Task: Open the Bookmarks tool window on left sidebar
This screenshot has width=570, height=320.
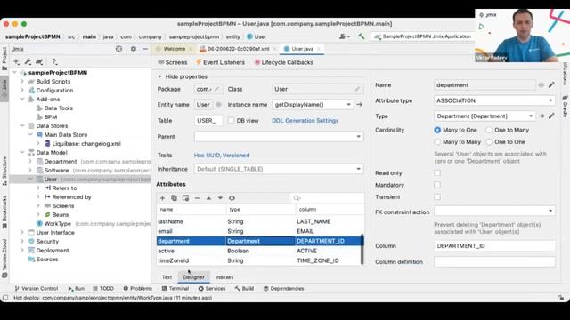Action: 4,212
